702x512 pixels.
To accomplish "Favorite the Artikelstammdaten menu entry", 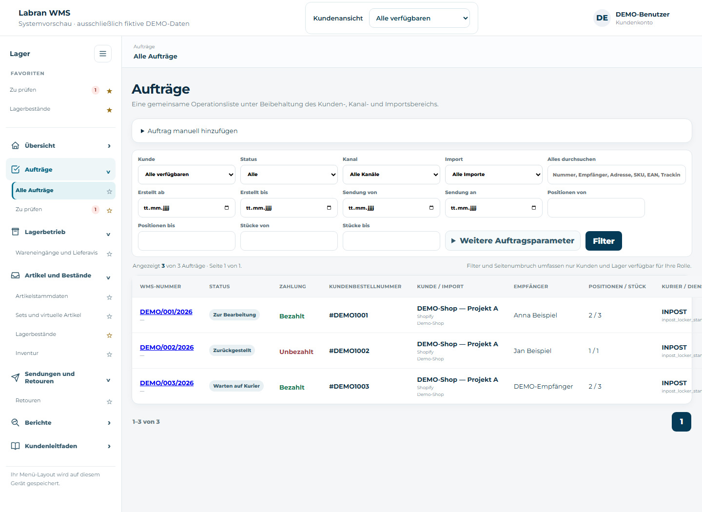I will click(x=109, y=297).
